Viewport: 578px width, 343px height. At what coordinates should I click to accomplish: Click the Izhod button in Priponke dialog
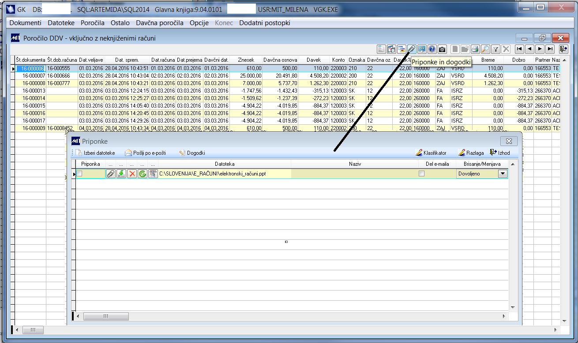499,153
